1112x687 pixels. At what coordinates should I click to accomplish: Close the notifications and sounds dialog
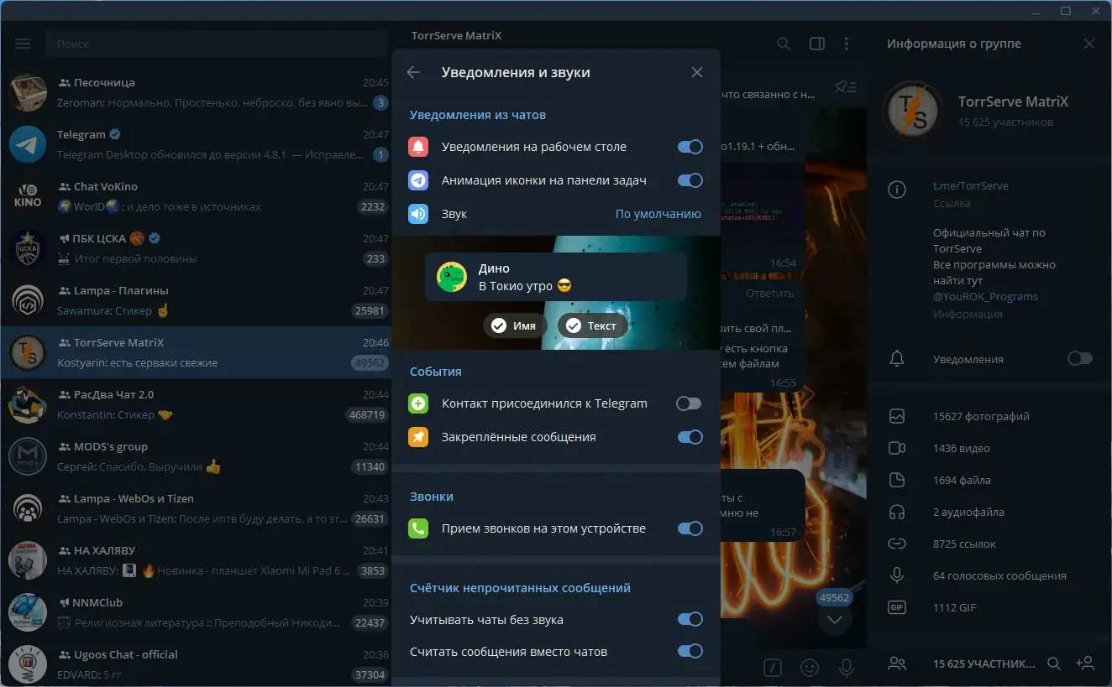697,72
